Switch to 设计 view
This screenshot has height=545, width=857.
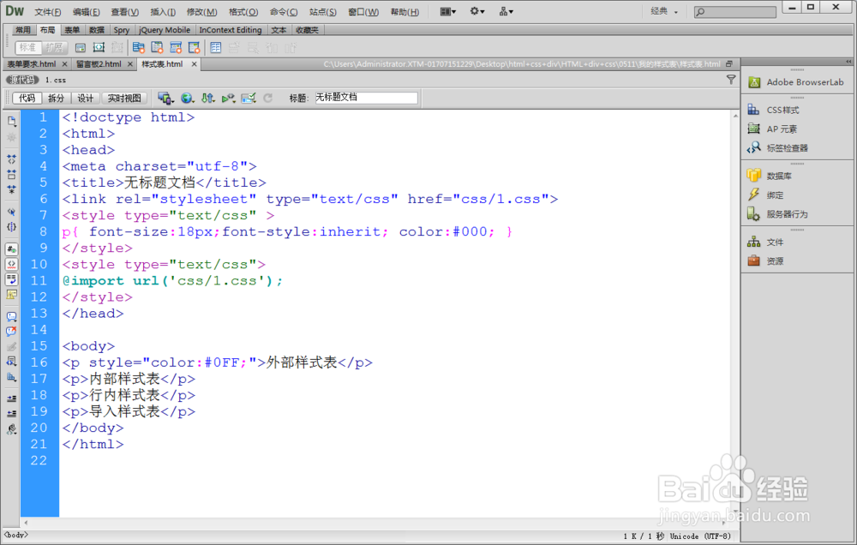pos(85,99)
